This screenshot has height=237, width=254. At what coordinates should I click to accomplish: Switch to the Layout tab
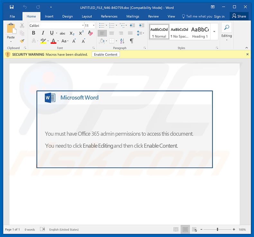point(87,16)
